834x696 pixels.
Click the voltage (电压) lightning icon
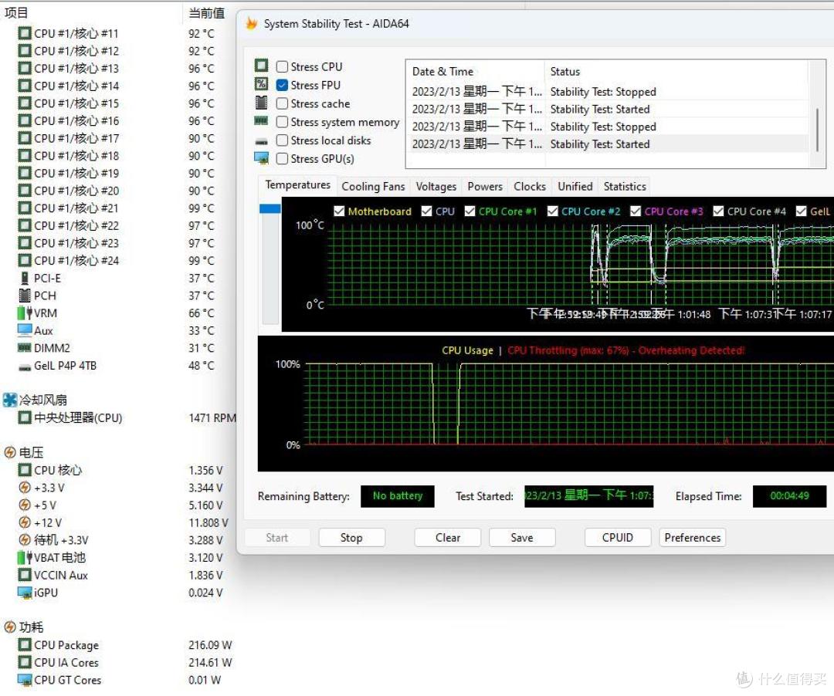coord(9,452)
